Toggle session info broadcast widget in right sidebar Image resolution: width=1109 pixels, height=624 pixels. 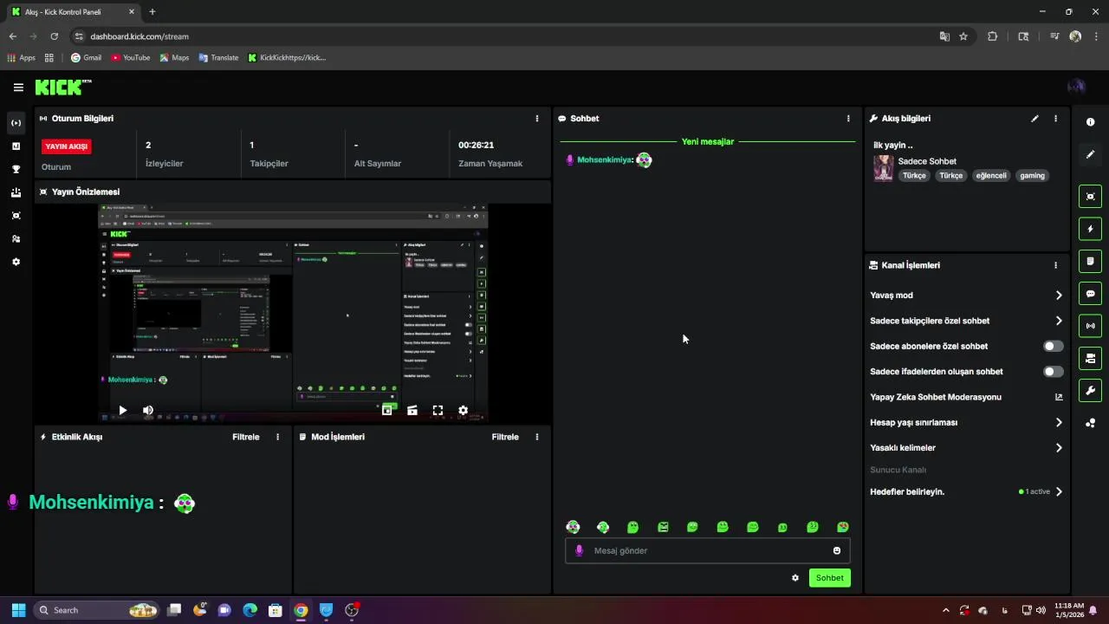tap(1090, 326)
